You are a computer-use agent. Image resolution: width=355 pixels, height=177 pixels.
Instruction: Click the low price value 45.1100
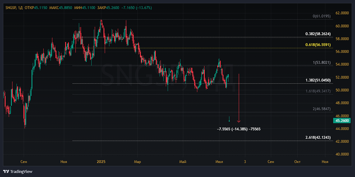(88, 8)
